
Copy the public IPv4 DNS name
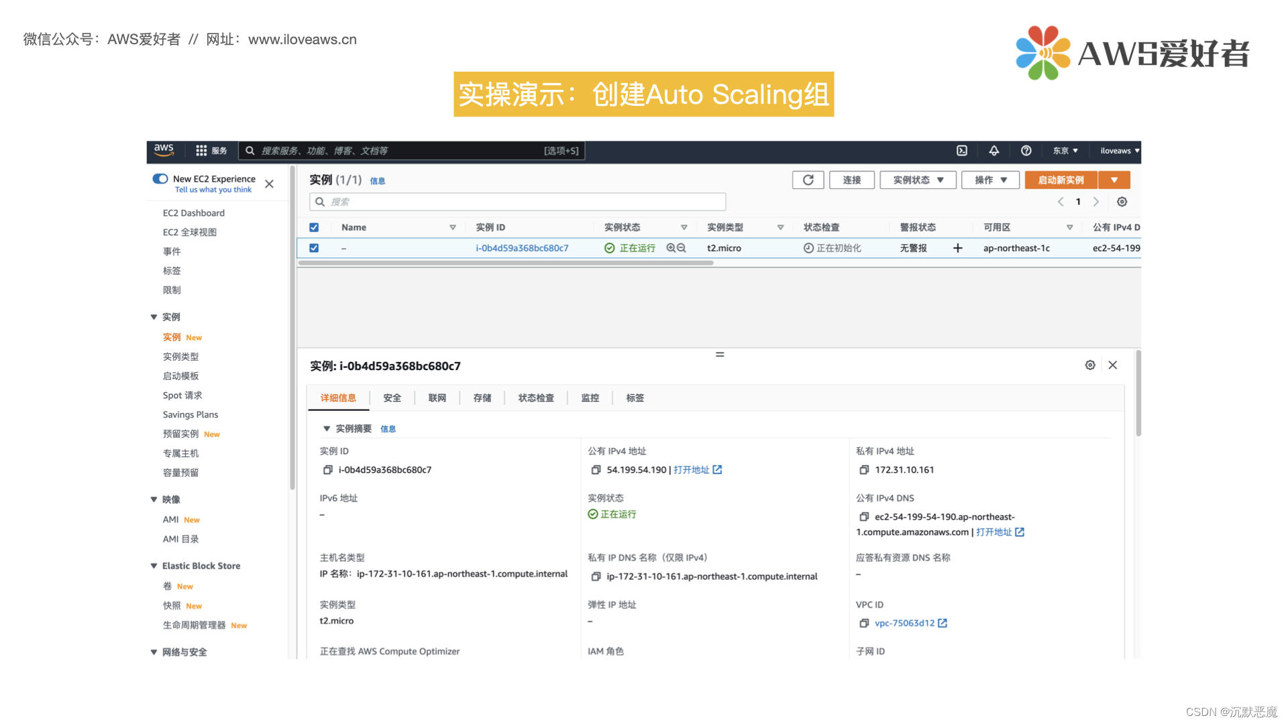[864, 517]
